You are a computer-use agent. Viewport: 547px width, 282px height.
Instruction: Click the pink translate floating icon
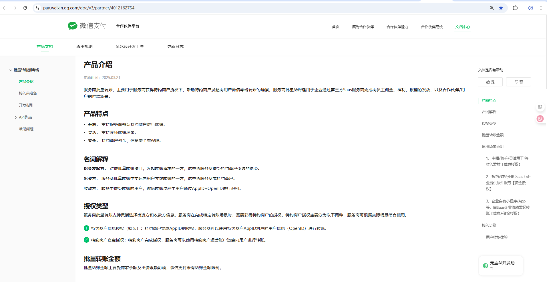pos(540,119)
